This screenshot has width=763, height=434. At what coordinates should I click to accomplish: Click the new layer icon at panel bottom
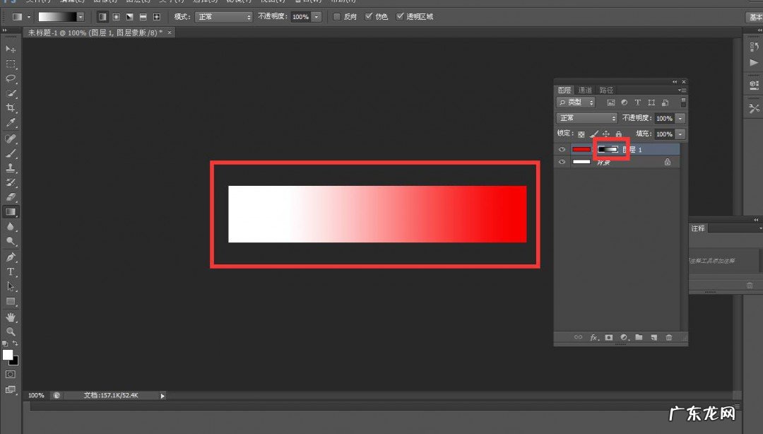(x=653, y=338)
